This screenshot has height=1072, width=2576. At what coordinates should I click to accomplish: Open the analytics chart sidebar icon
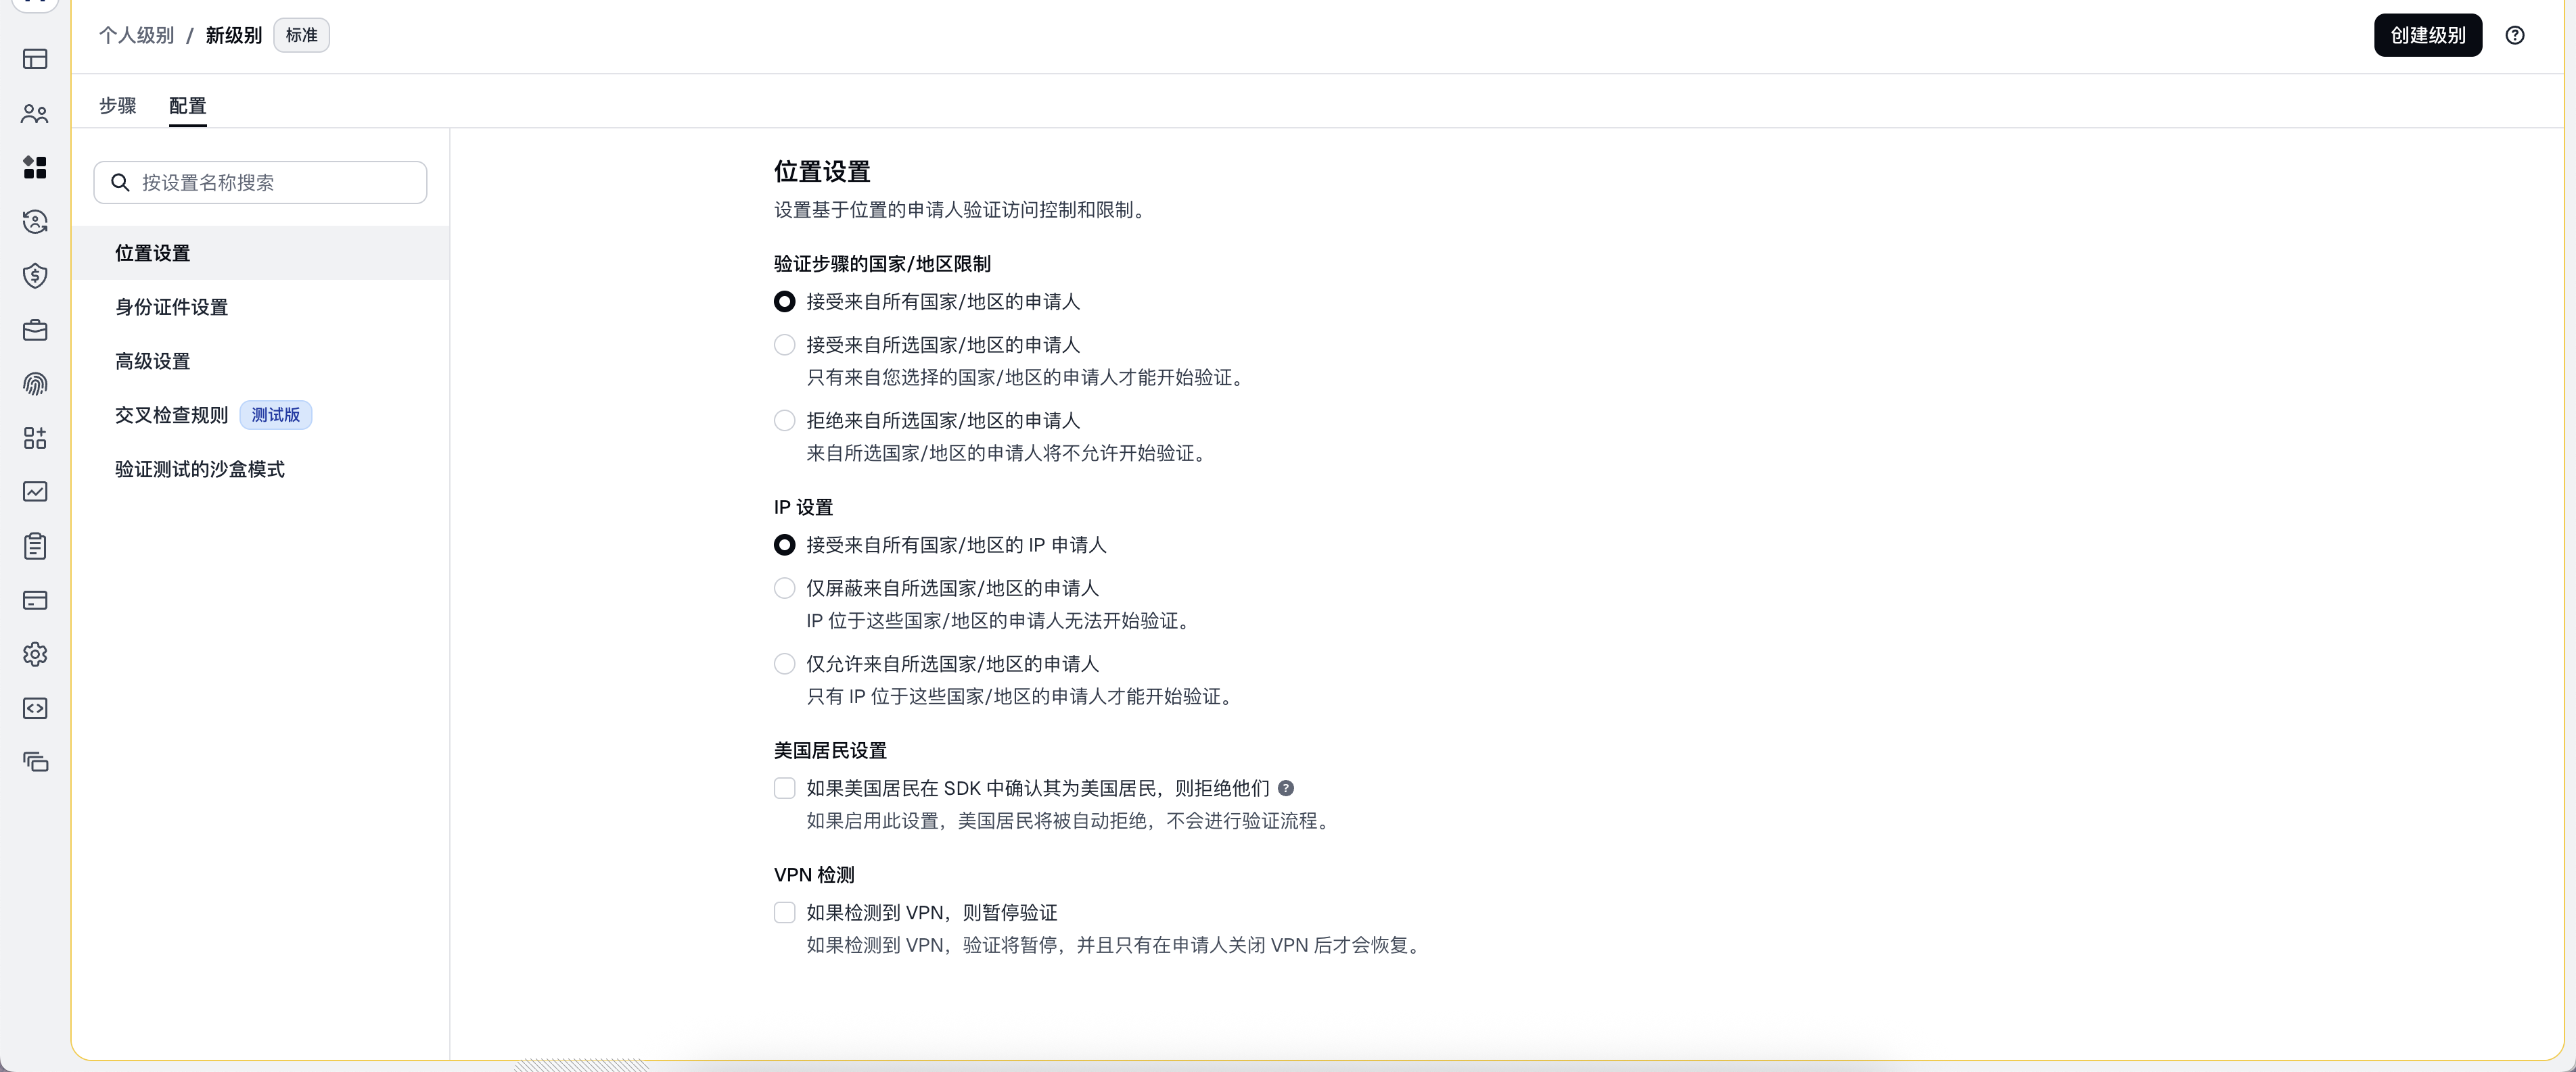point(35,491)
